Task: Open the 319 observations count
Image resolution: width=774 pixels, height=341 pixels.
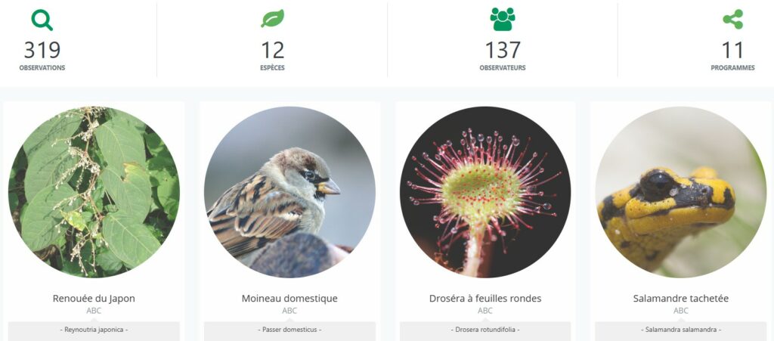Action: coord(42,51)
